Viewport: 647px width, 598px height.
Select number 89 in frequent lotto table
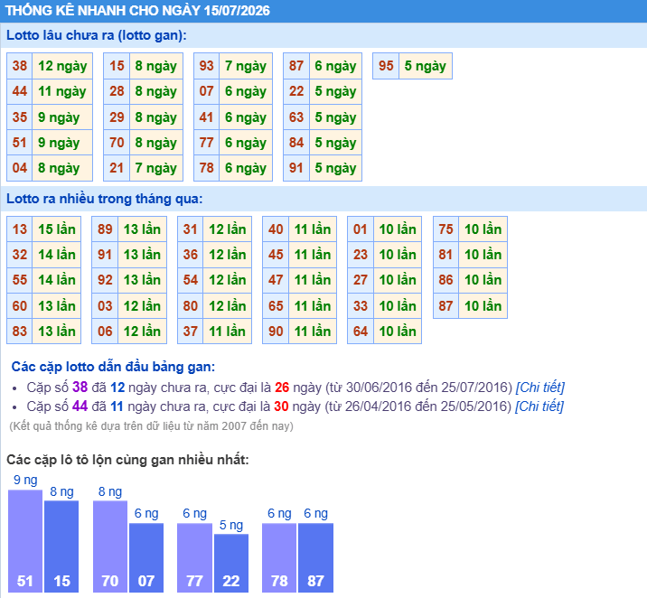105,229
